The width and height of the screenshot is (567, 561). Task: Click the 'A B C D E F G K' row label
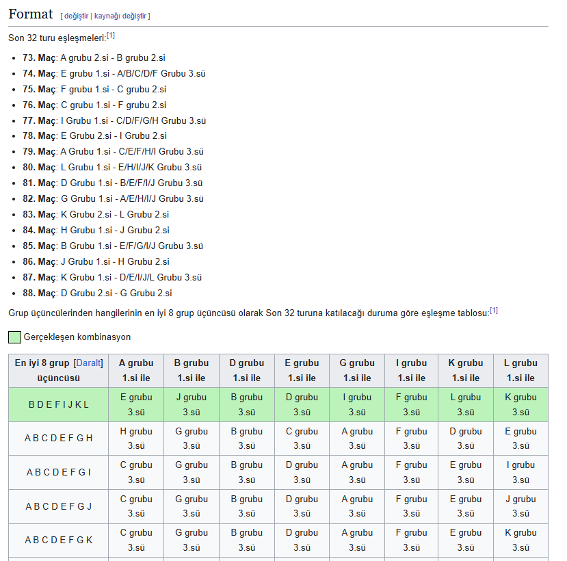[x=59, y=540]
